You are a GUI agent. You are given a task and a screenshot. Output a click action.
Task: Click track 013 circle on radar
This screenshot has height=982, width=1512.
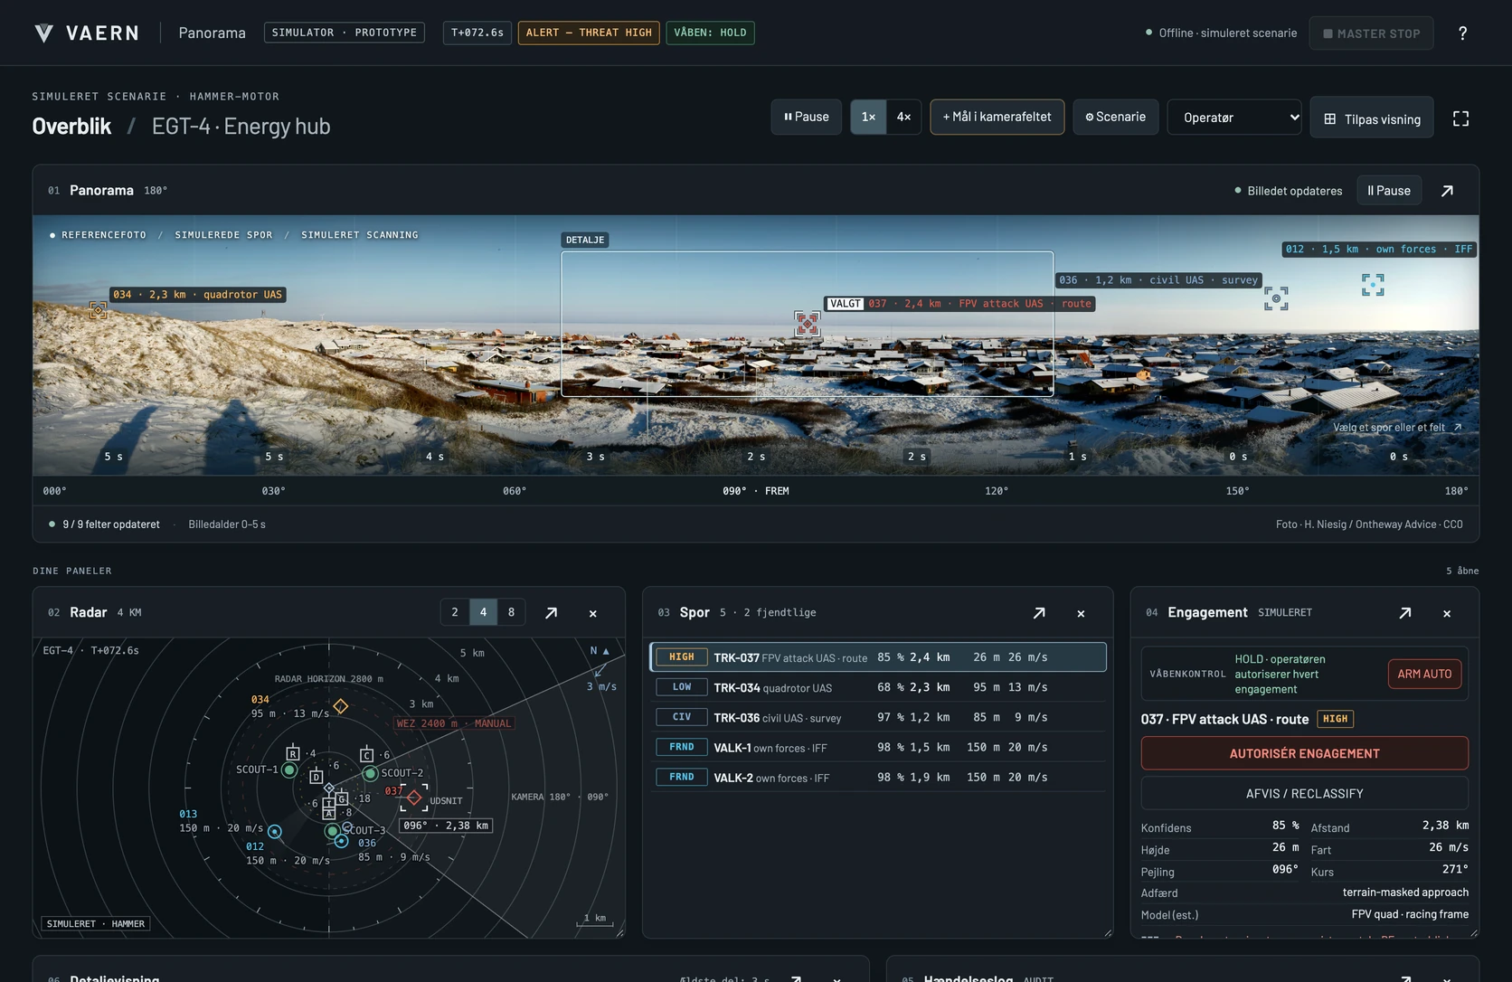(275, 831)
